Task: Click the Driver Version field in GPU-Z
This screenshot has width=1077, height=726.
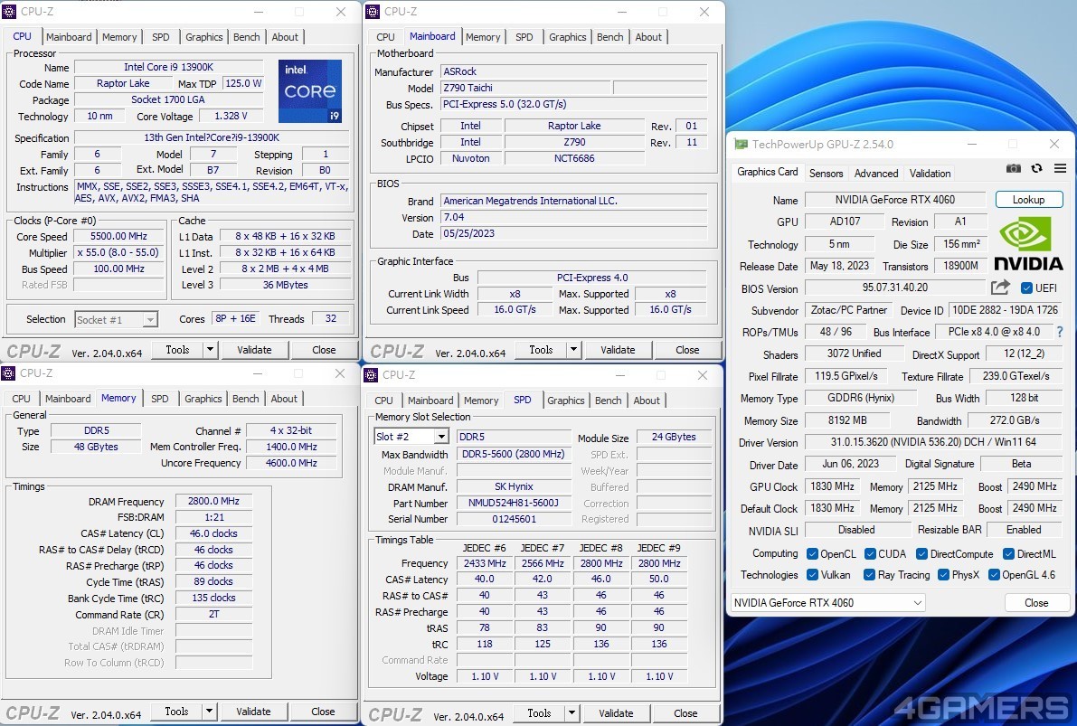Action: click(932, 441)
